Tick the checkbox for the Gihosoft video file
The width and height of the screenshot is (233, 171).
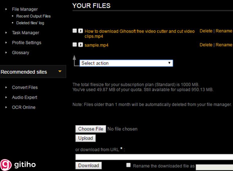coord(75,31)
